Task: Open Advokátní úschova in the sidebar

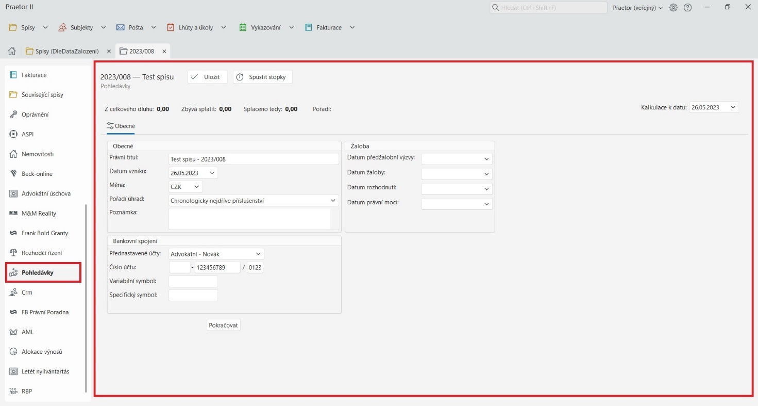Action: tap(46, 193)
